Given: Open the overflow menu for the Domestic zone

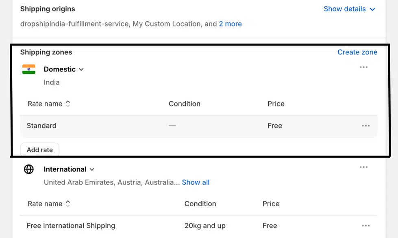Looking at the screenshot, I should click(x=363, y=67).
